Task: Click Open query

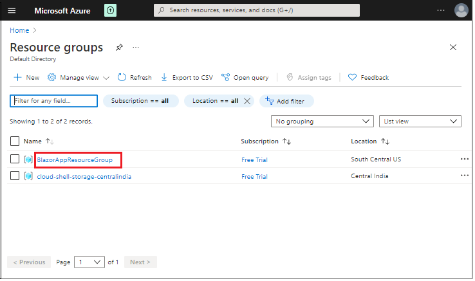Action: (245, 78)
